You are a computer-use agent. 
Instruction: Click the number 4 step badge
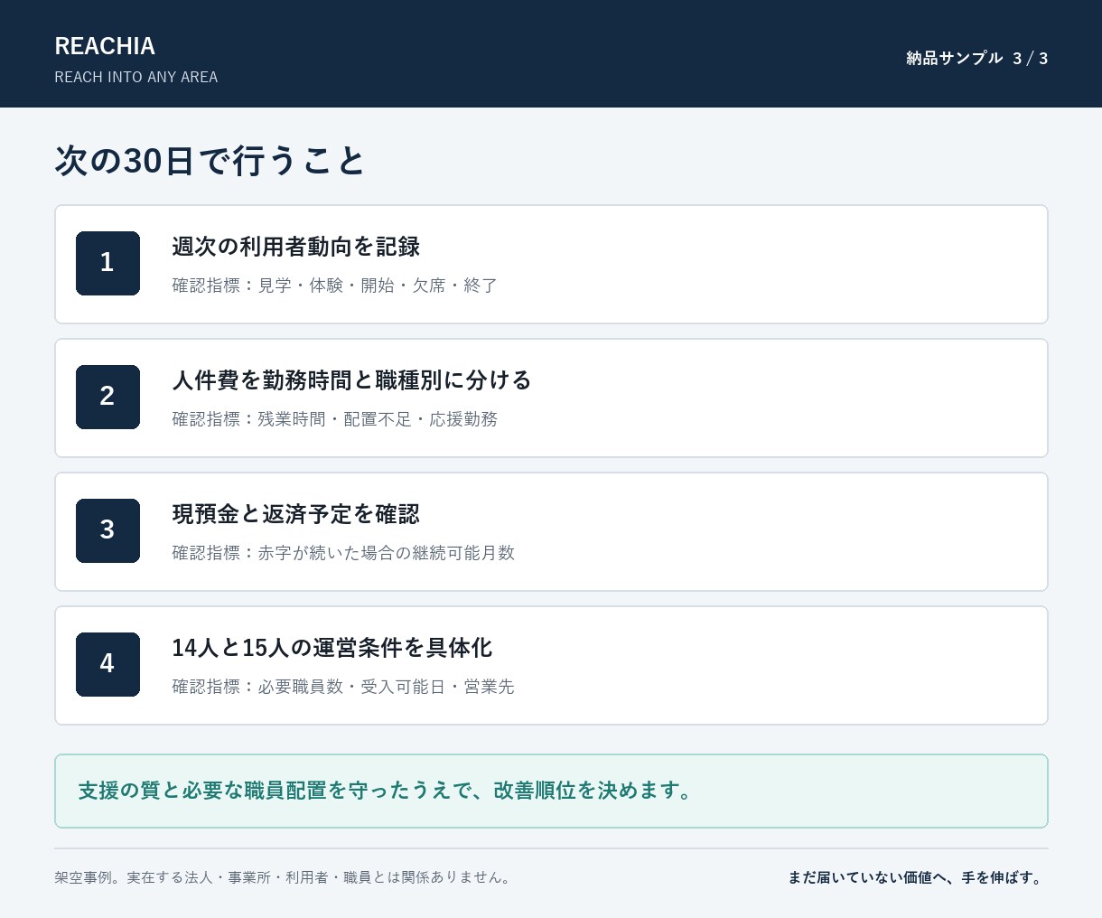(107, 664)
